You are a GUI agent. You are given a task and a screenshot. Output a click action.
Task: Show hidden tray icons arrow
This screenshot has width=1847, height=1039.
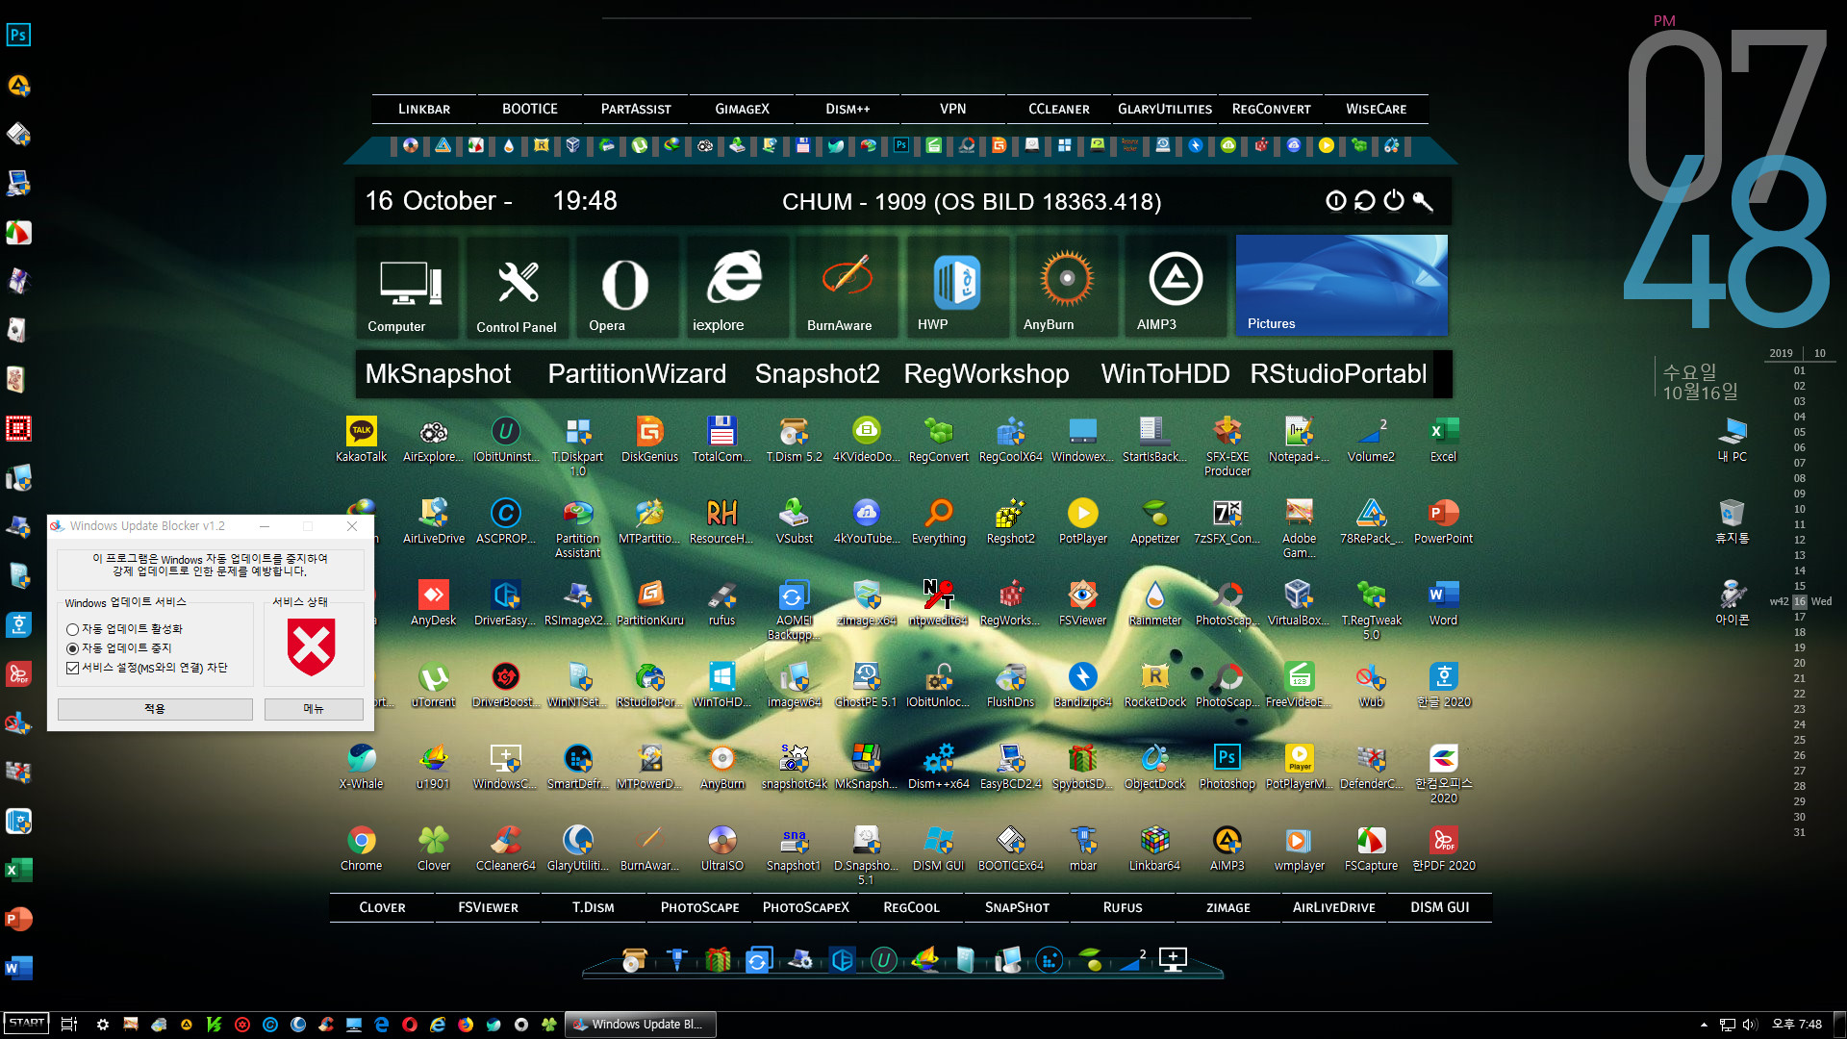1704,1025
